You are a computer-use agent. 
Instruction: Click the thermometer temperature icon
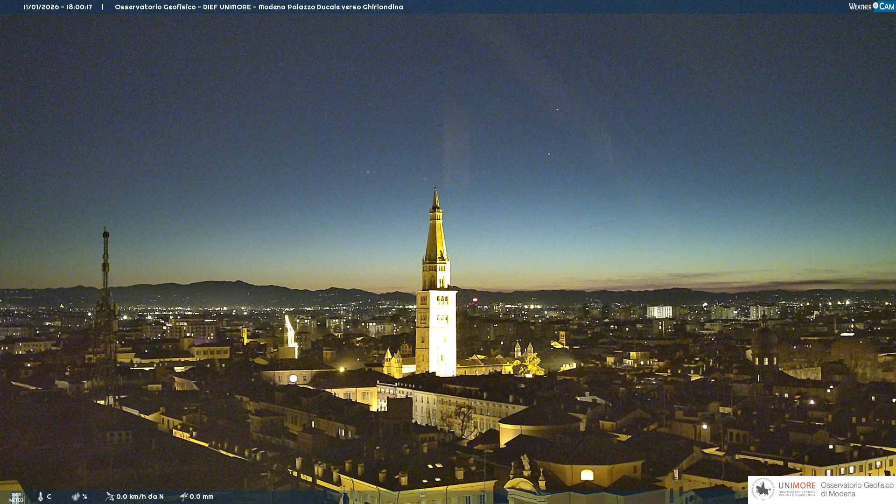point(41,497)
